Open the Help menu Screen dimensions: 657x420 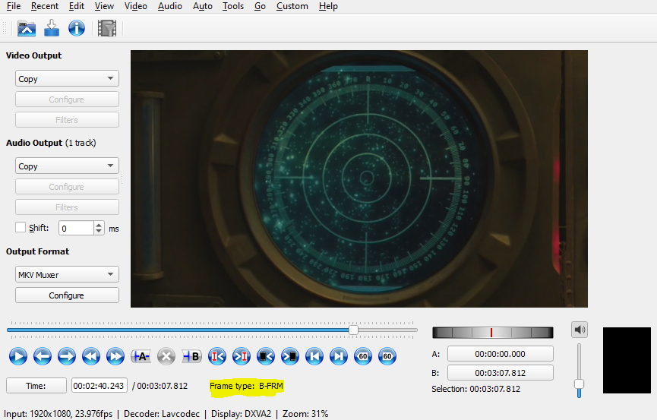coord(328,6)
